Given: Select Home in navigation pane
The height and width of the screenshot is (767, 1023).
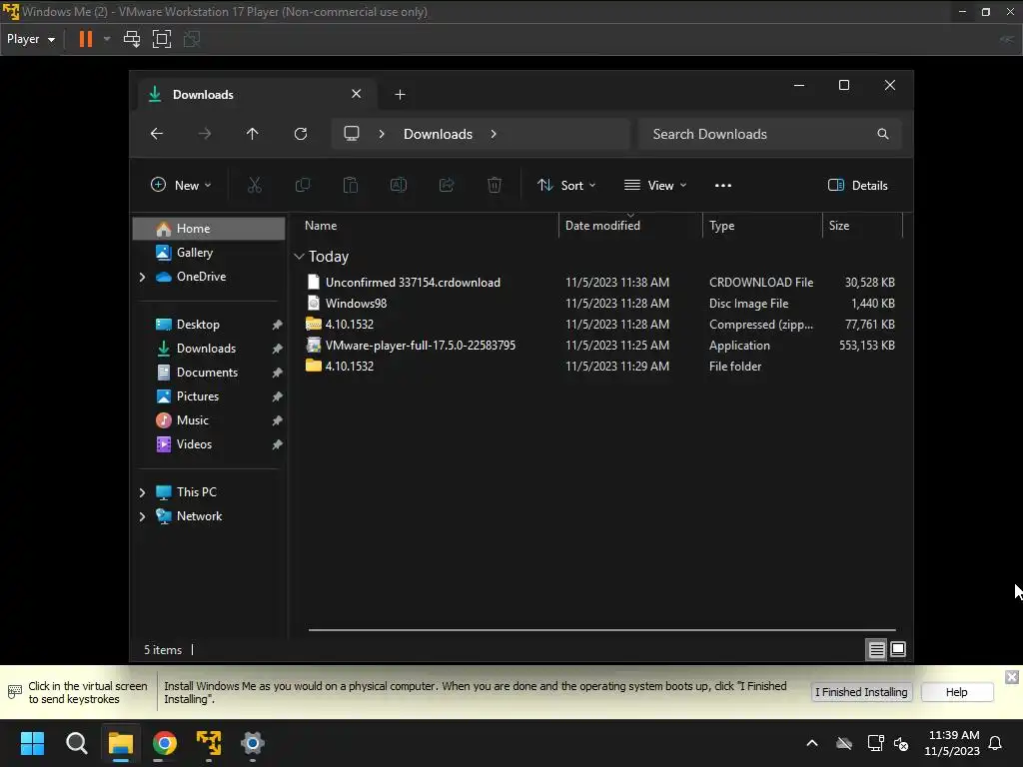Looking at the screenshot, I should (x=209, y=229).
